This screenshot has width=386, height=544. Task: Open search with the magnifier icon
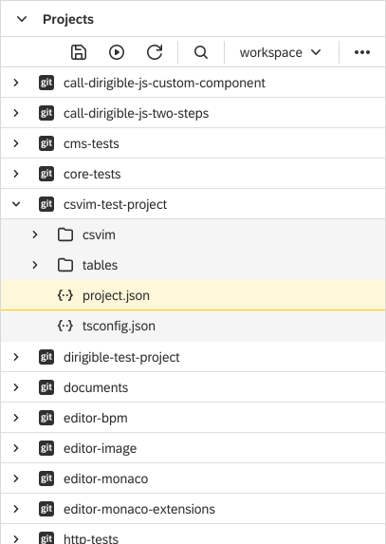(201, 52)
